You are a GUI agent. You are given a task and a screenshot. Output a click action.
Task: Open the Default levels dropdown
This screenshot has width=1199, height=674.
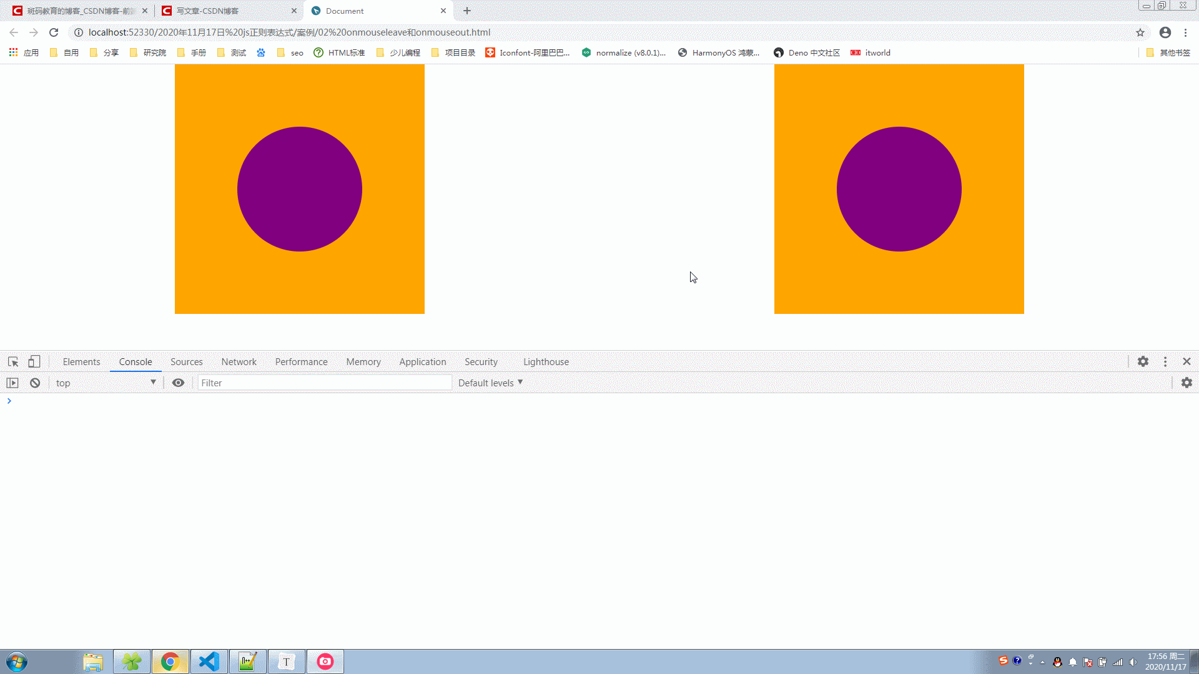(490, 383)
